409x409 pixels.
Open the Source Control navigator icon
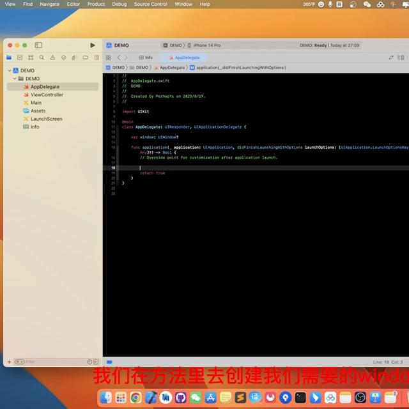[x=20, y=58]
